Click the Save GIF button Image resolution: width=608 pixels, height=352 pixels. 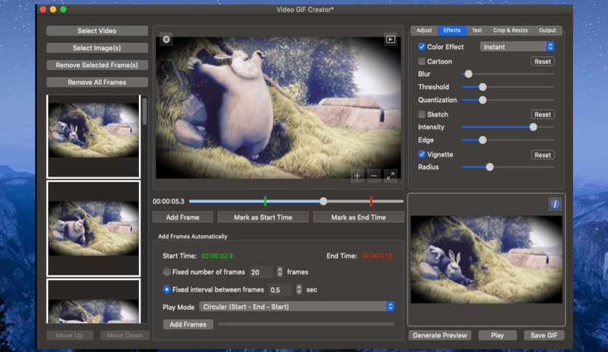pos(543,335)
